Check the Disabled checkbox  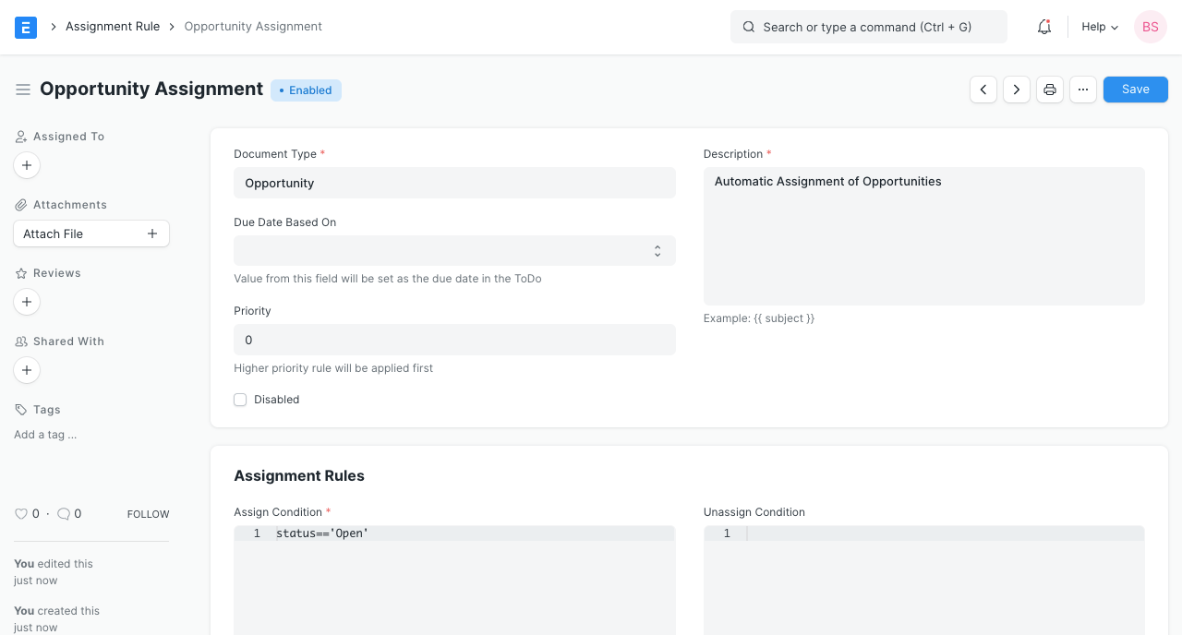click(x=240, y=400)
